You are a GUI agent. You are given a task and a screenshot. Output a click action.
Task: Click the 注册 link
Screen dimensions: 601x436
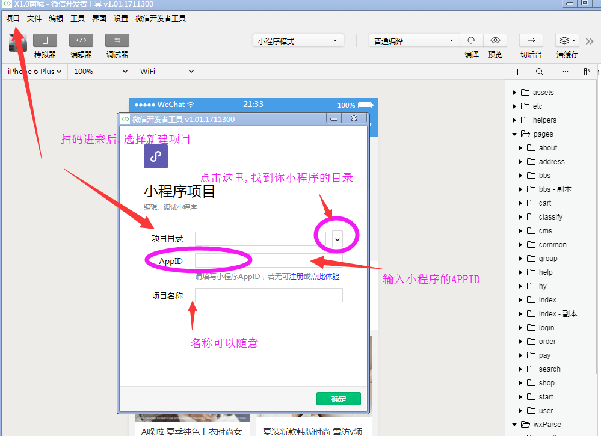click(x=296, y=277)
